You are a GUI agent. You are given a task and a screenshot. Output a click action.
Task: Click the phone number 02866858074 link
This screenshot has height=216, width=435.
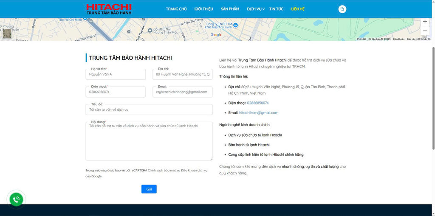[x=257, y=103]
